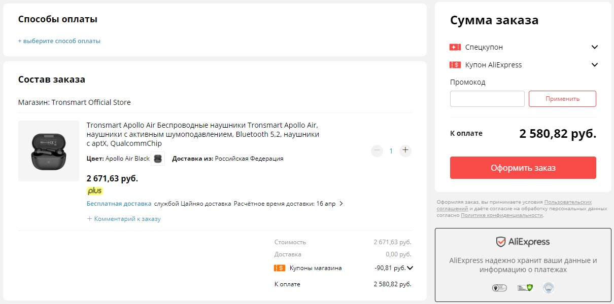
Task: Click the promo code input field
Action: pos(487,98)
